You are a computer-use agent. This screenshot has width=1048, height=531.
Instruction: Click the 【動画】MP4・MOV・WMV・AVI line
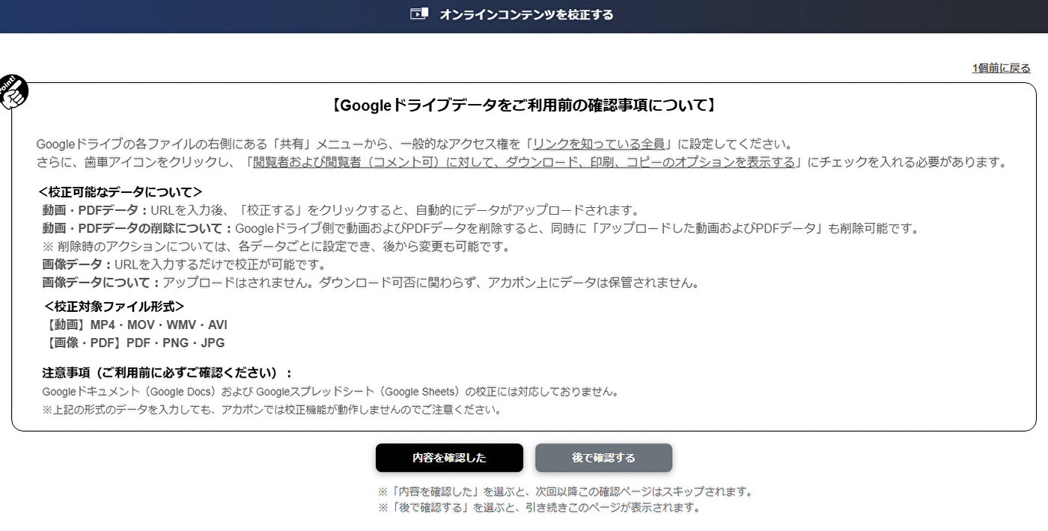[x=135, y=325]
